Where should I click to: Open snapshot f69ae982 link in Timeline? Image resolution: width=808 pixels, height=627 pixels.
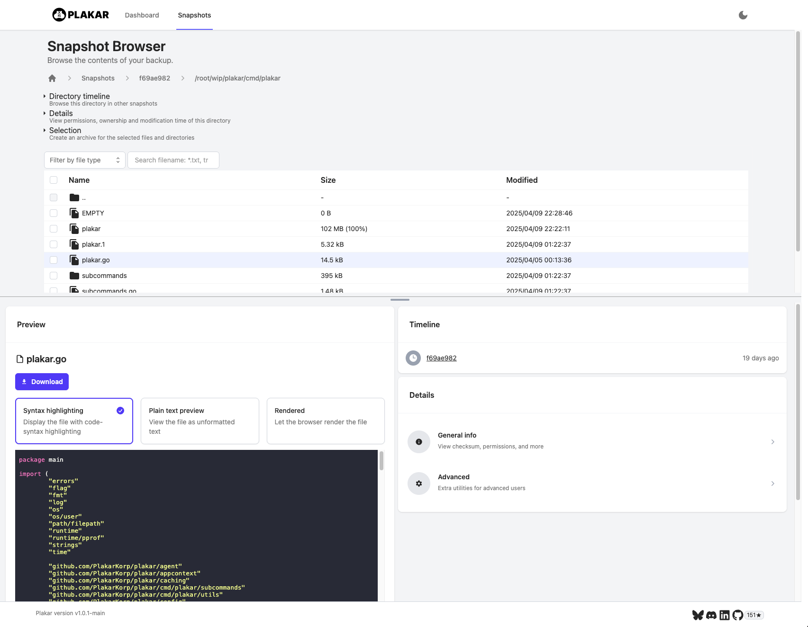click(441, 358)
